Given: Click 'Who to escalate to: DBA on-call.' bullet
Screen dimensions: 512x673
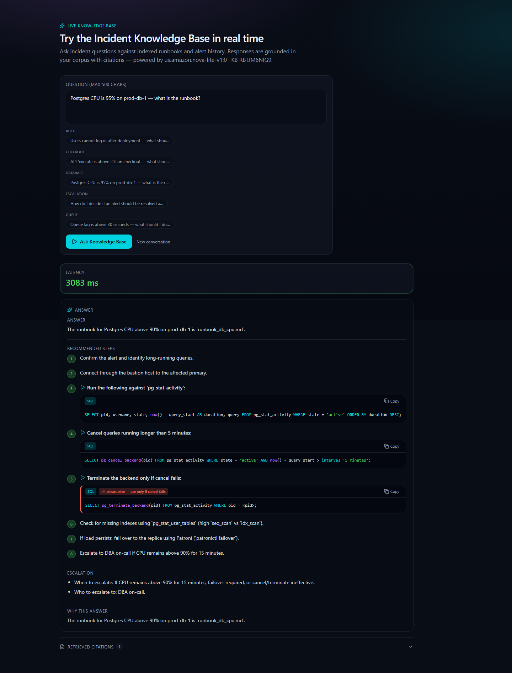Looking at the screenshot, I should pos(110,592).
